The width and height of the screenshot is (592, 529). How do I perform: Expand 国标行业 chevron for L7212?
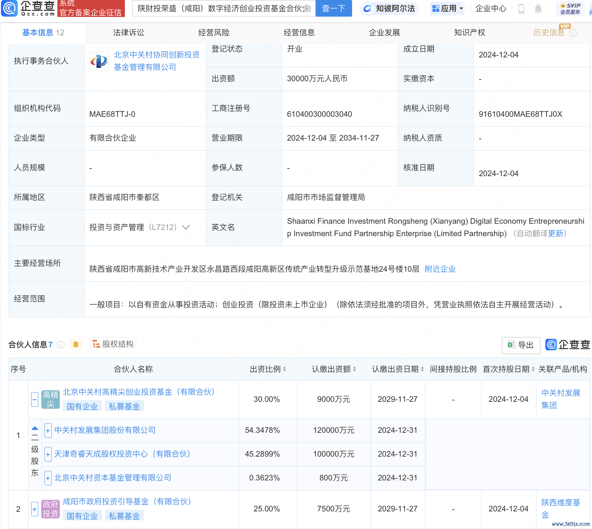coord(186,227)
